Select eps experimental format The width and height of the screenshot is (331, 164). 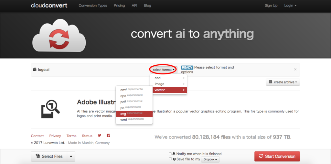click(134, 96)
